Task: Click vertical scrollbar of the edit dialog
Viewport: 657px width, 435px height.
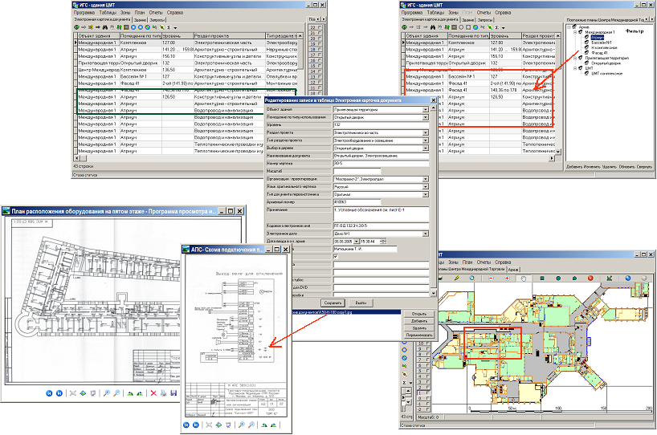Action: point(433,201)
